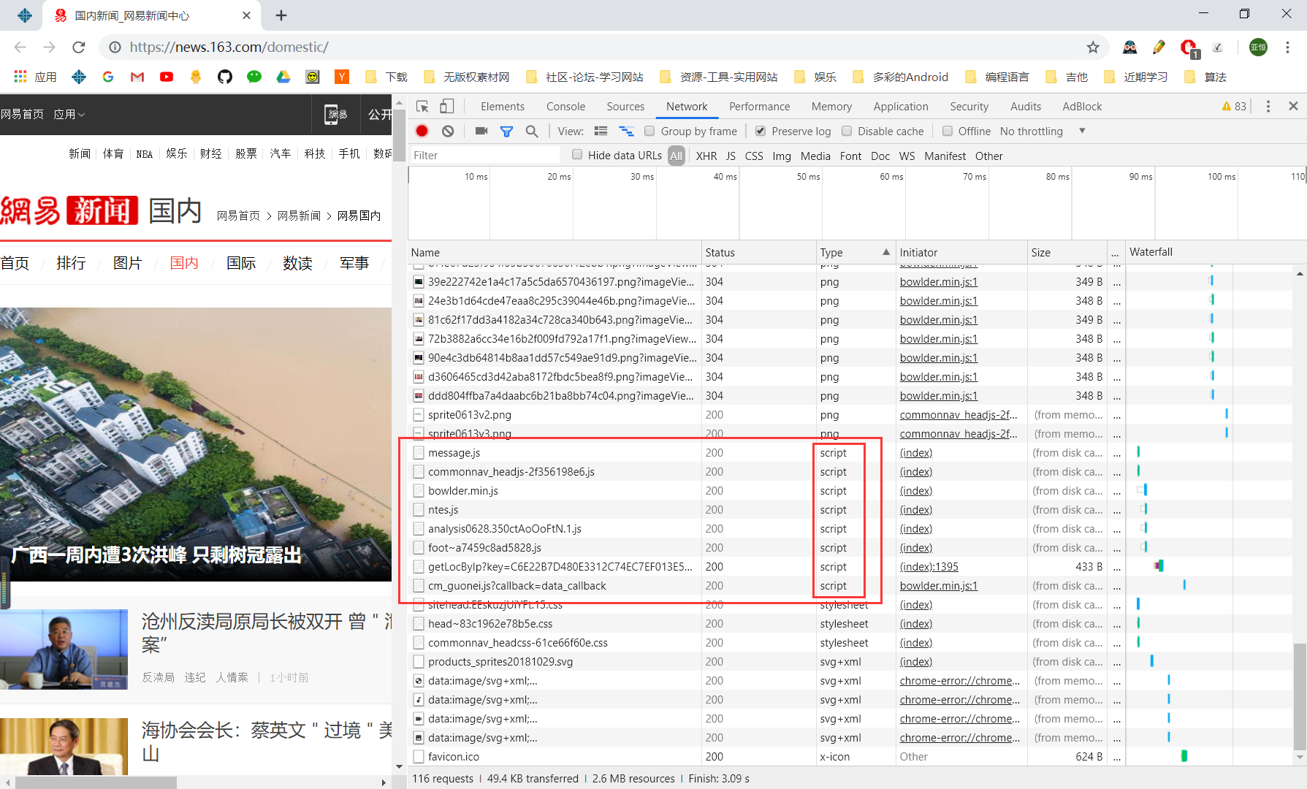Toggle the device toolbar icon
The image size is (1307, 789).
pyautogui.click(x=447, y=107)
